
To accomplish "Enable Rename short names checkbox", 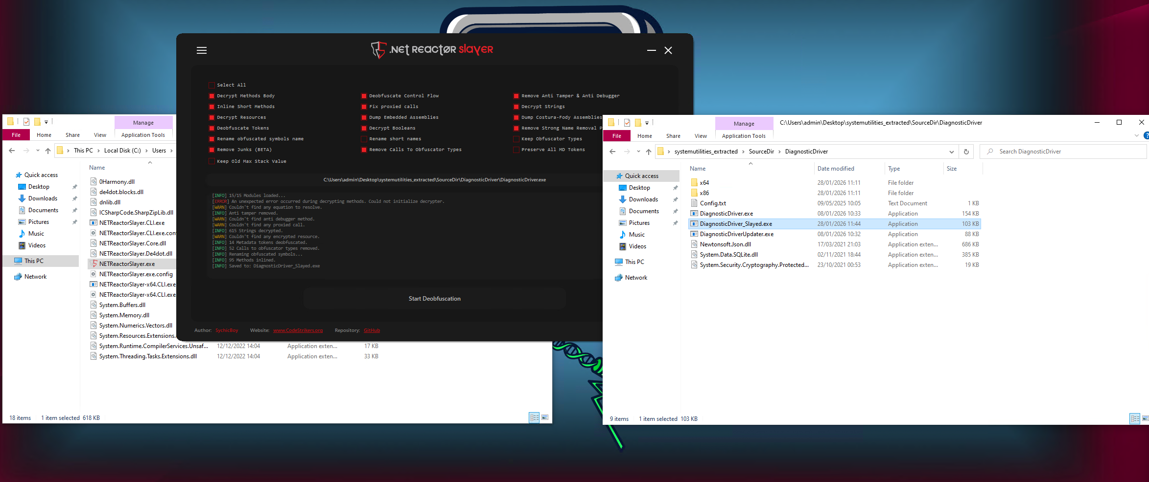I will tap(364, 139).
